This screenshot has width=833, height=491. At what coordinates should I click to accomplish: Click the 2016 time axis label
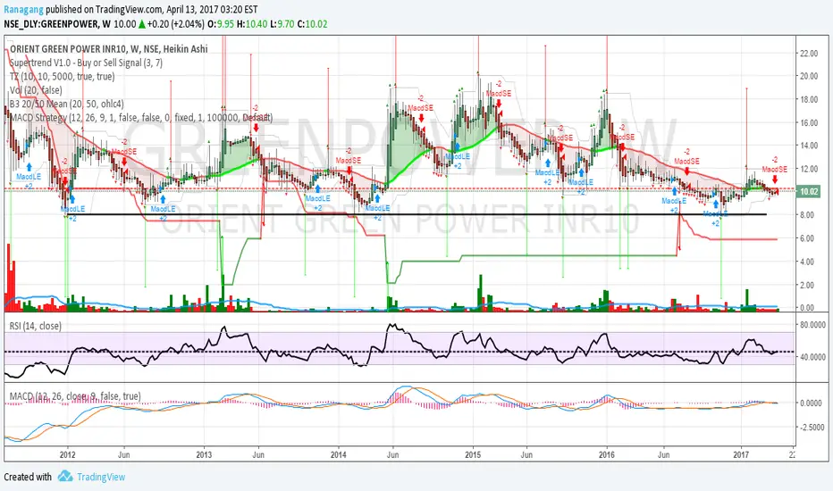click(607, 455)
